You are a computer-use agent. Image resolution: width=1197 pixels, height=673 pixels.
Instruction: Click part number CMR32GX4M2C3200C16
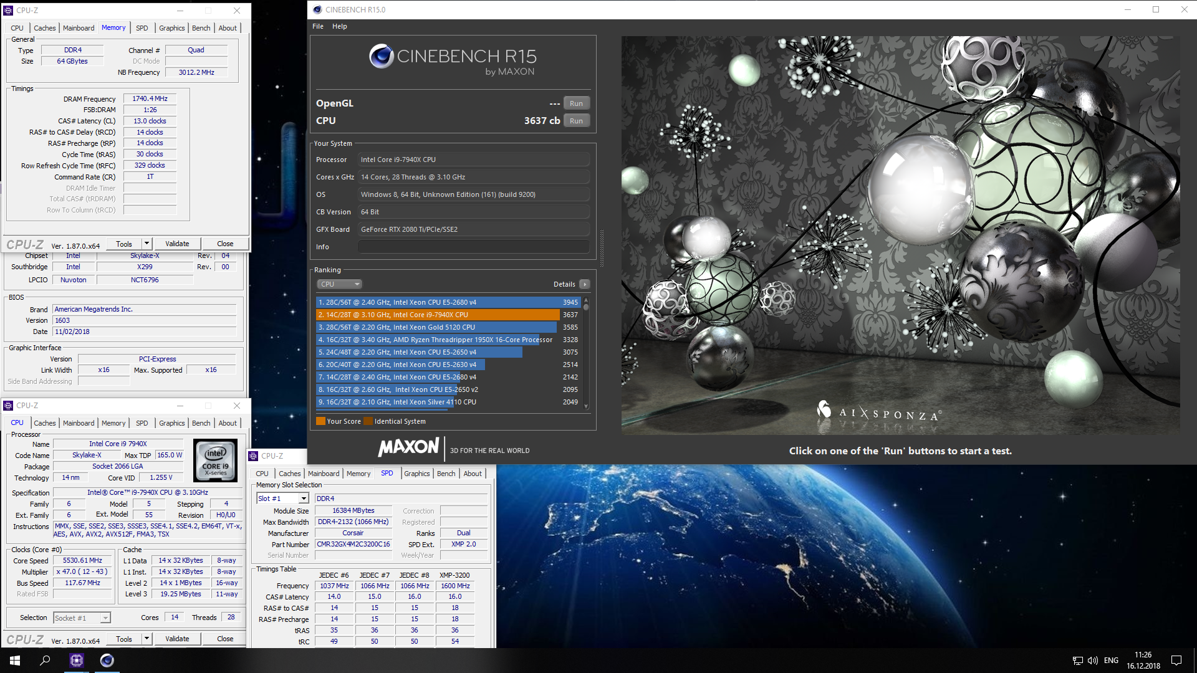coord(353,545)
